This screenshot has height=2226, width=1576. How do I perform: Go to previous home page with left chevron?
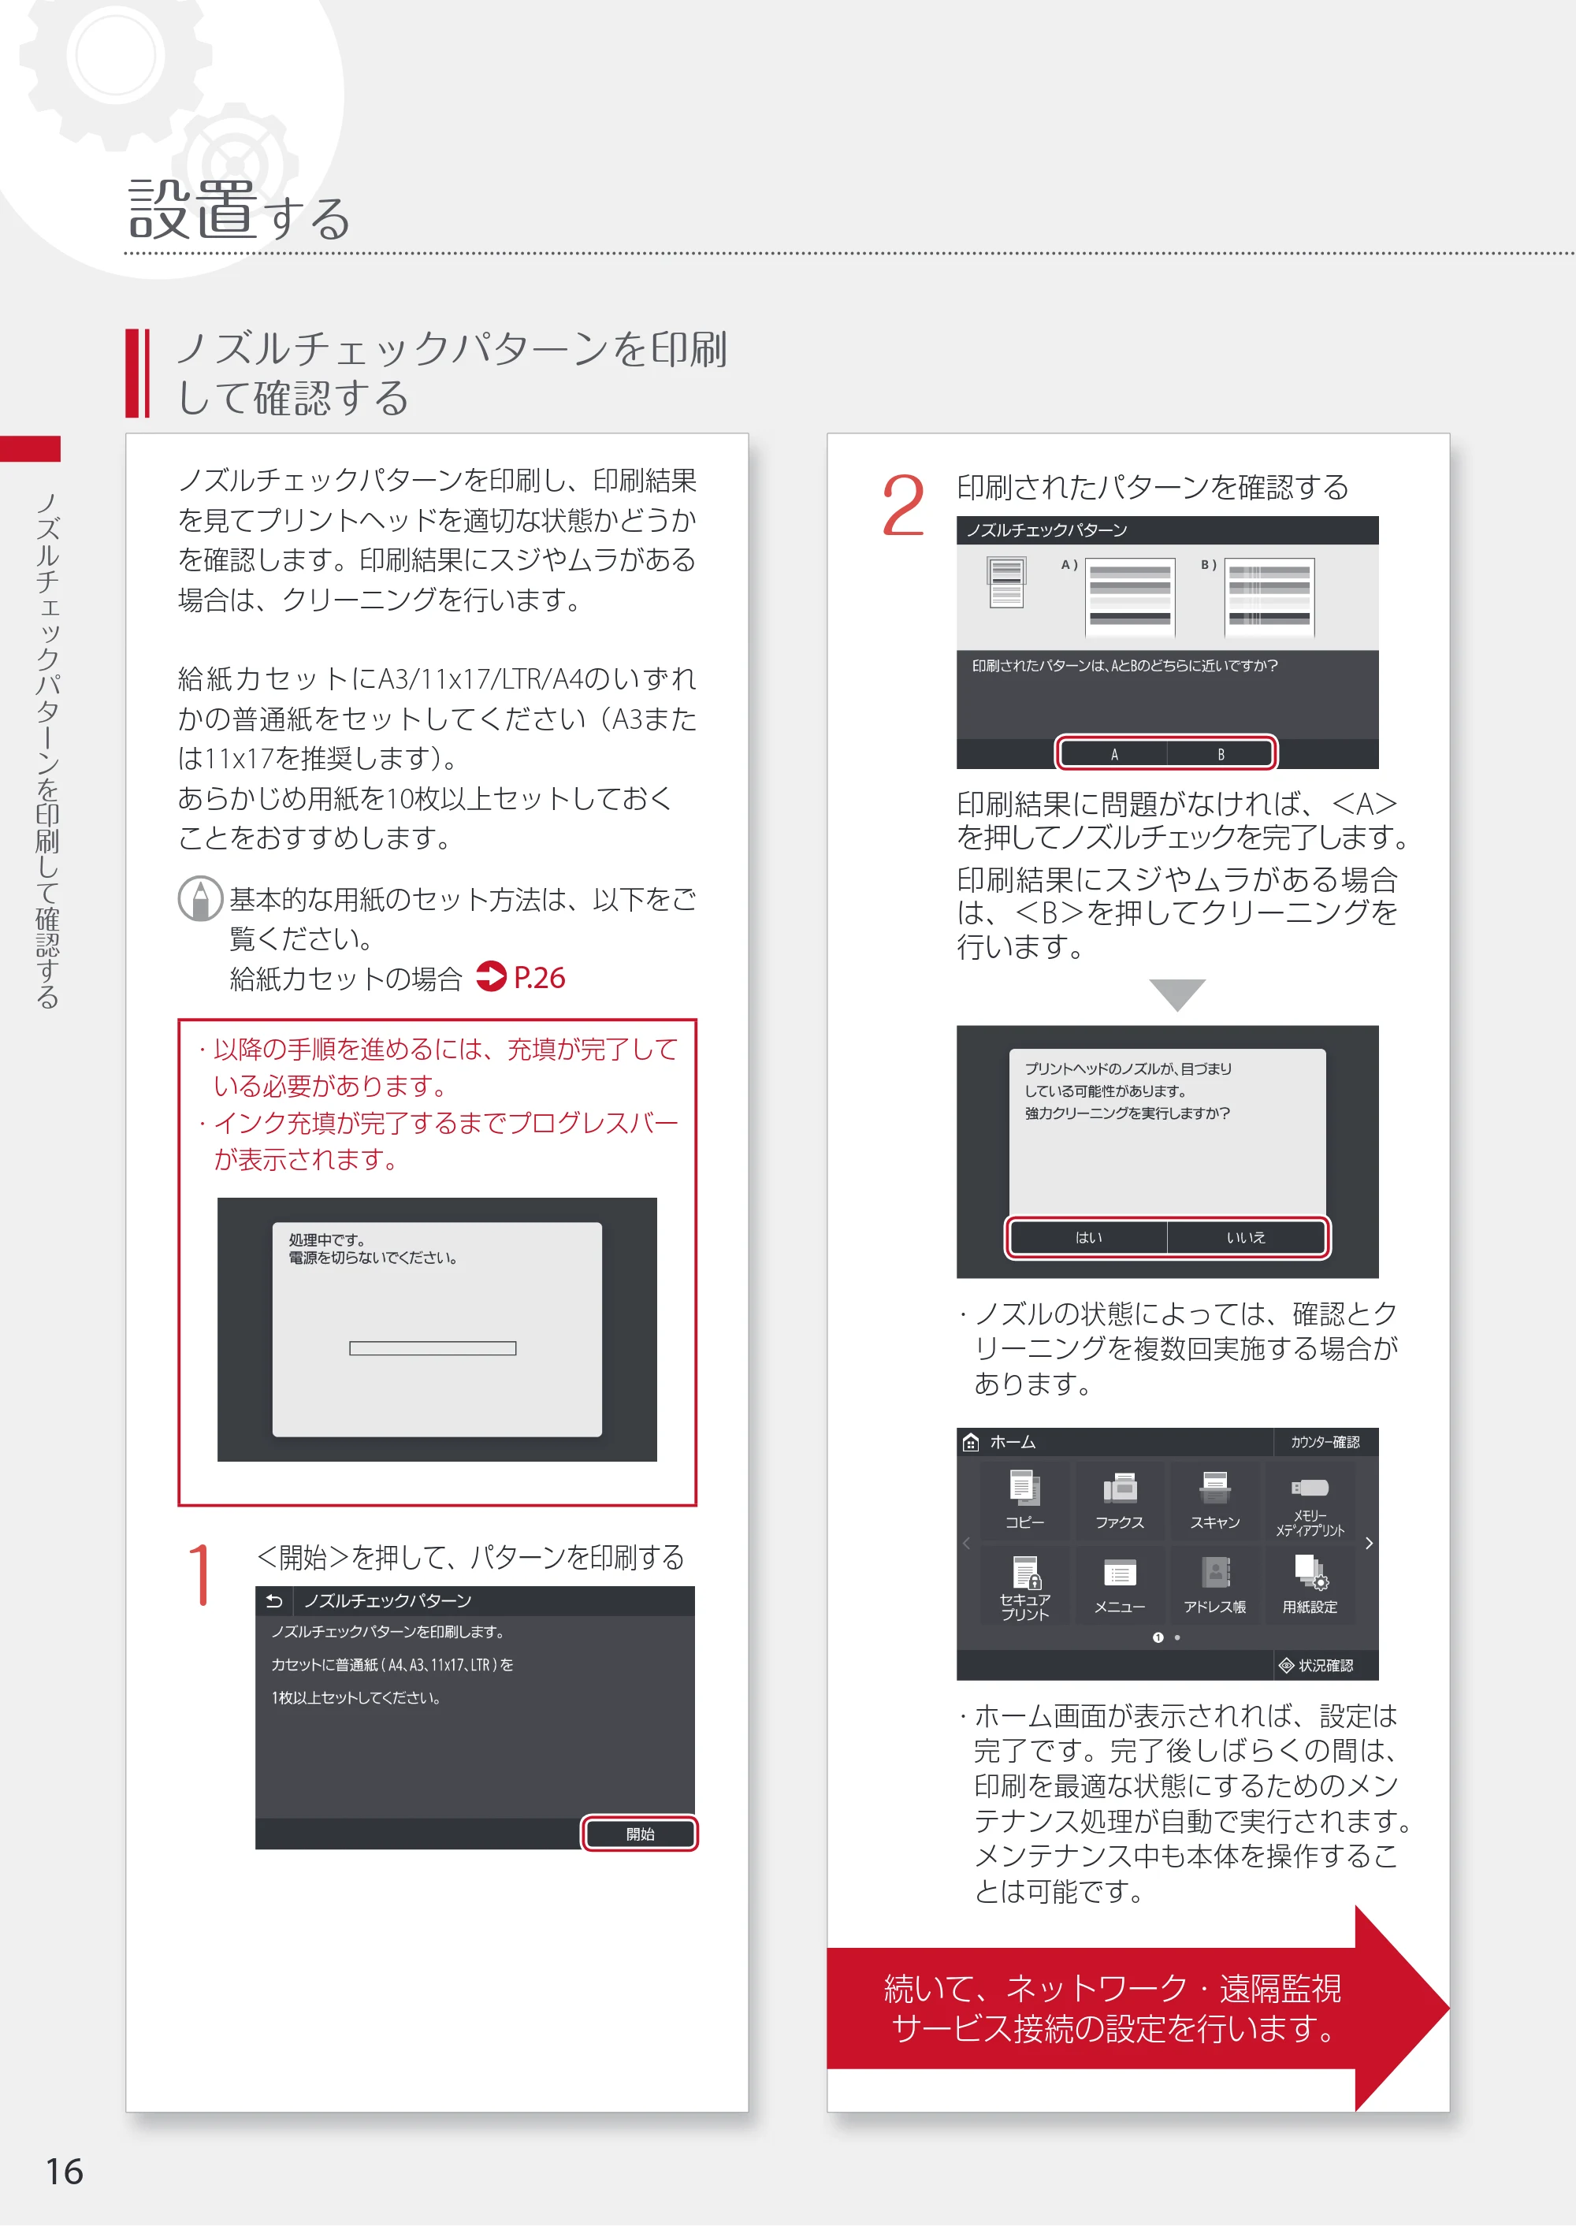tap(967, 1544)
